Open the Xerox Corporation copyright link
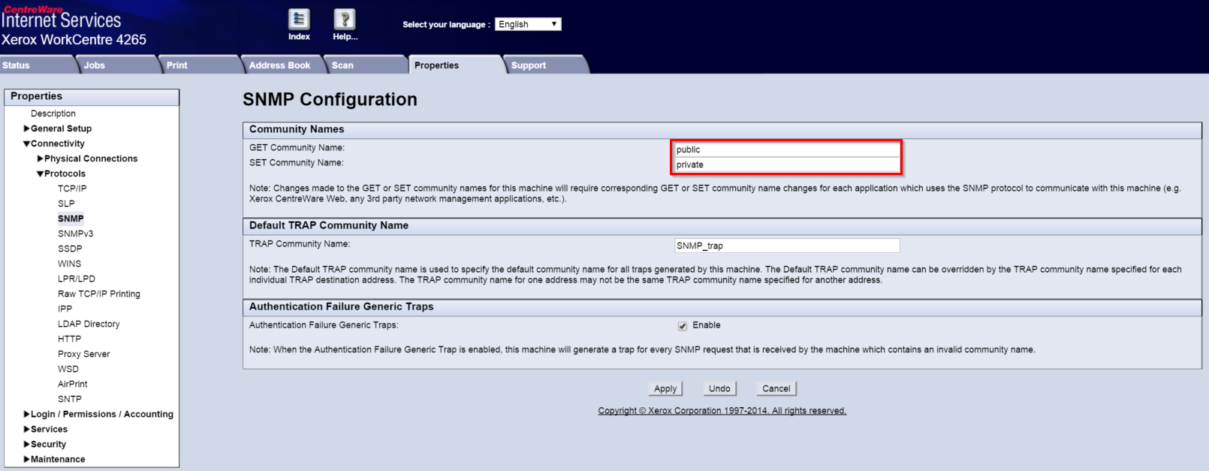1209x471 pixels. (722, 411)
